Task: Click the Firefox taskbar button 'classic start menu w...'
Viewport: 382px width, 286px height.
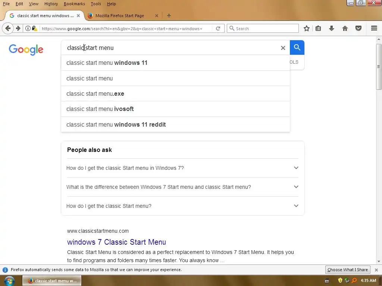Action: point(52,281)
